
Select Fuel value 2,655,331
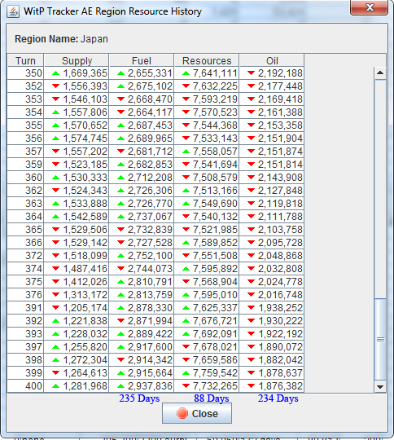pyautogui.click(x=142, y=73)
